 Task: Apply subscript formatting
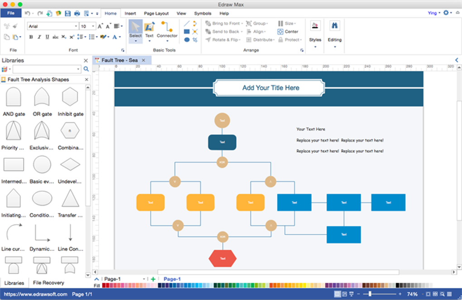click(x=64, y=37)
